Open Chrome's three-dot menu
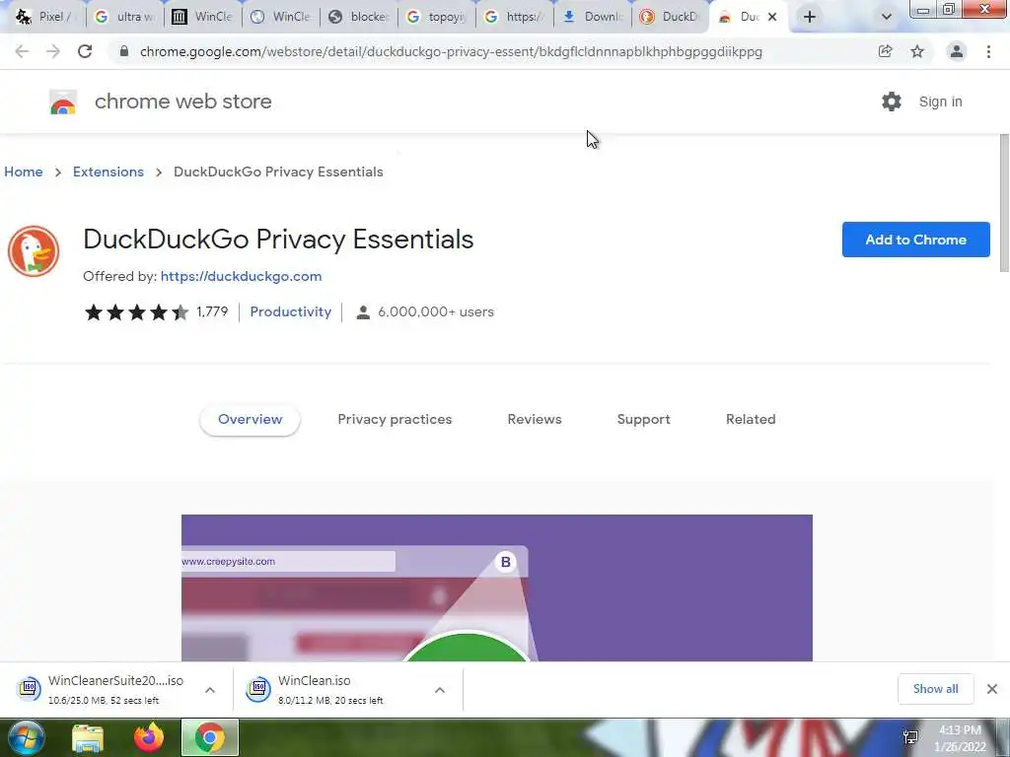Image resolution: width=1010 pixels, height=757 pixels. [988, 51]
